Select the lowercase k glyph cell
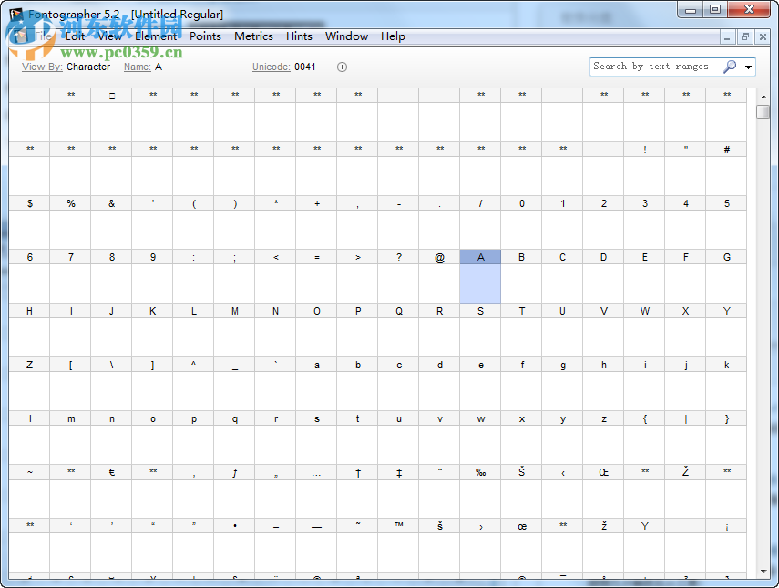 [x=726, y=384]
